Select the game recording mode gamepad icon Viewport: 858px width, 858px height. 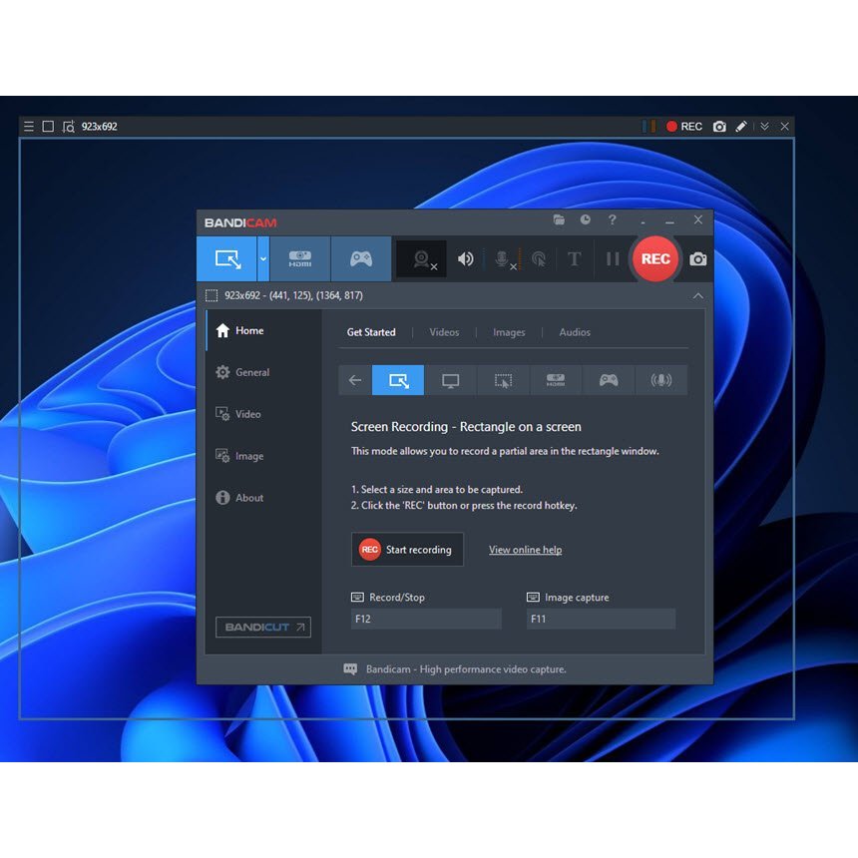360,258
